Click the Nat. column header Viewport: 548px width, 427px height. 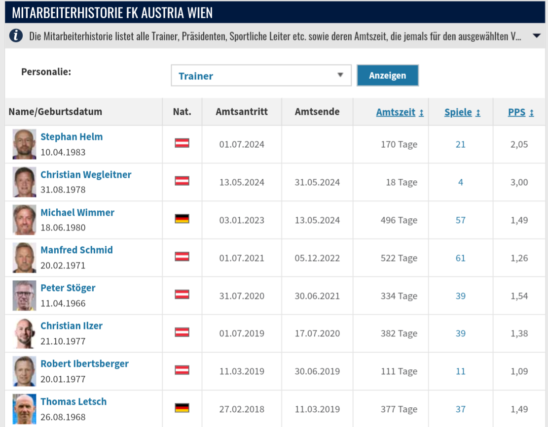click(182, 112)
